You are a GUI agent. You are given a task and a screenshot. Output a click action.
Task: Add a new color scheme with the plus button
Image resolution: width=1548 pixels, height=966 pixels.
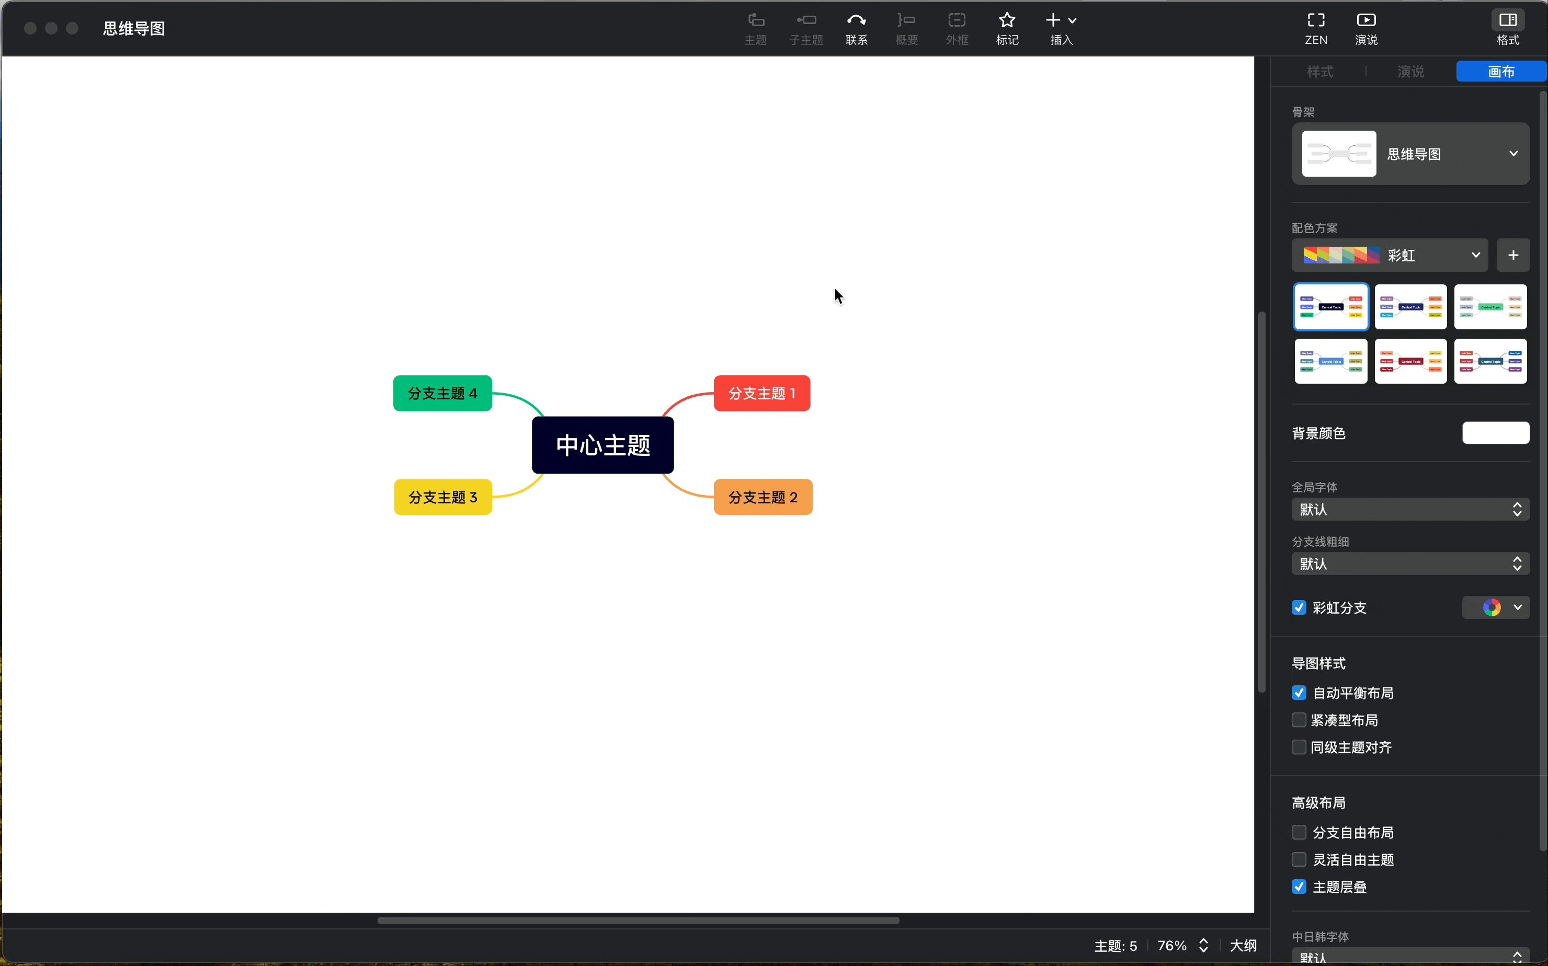1512,256
